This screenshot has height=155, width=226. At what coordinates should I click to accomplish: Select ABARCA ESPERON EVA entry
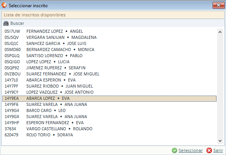[110, 80]
